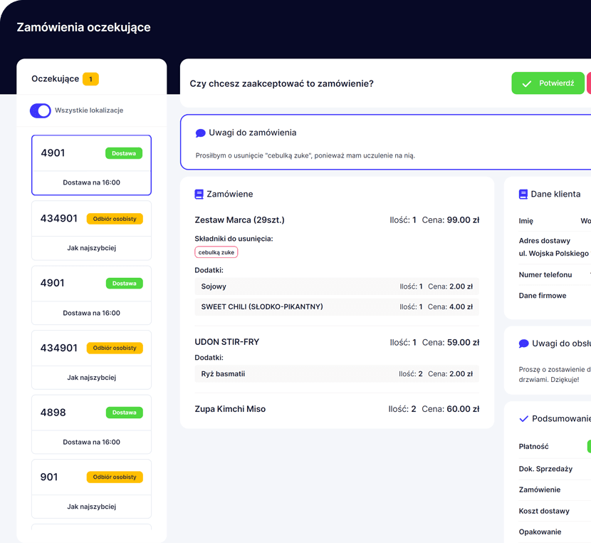
Task: Click the Zamówienia oczekujące page title
Action: pyautogui.click(x=84, y=28)
